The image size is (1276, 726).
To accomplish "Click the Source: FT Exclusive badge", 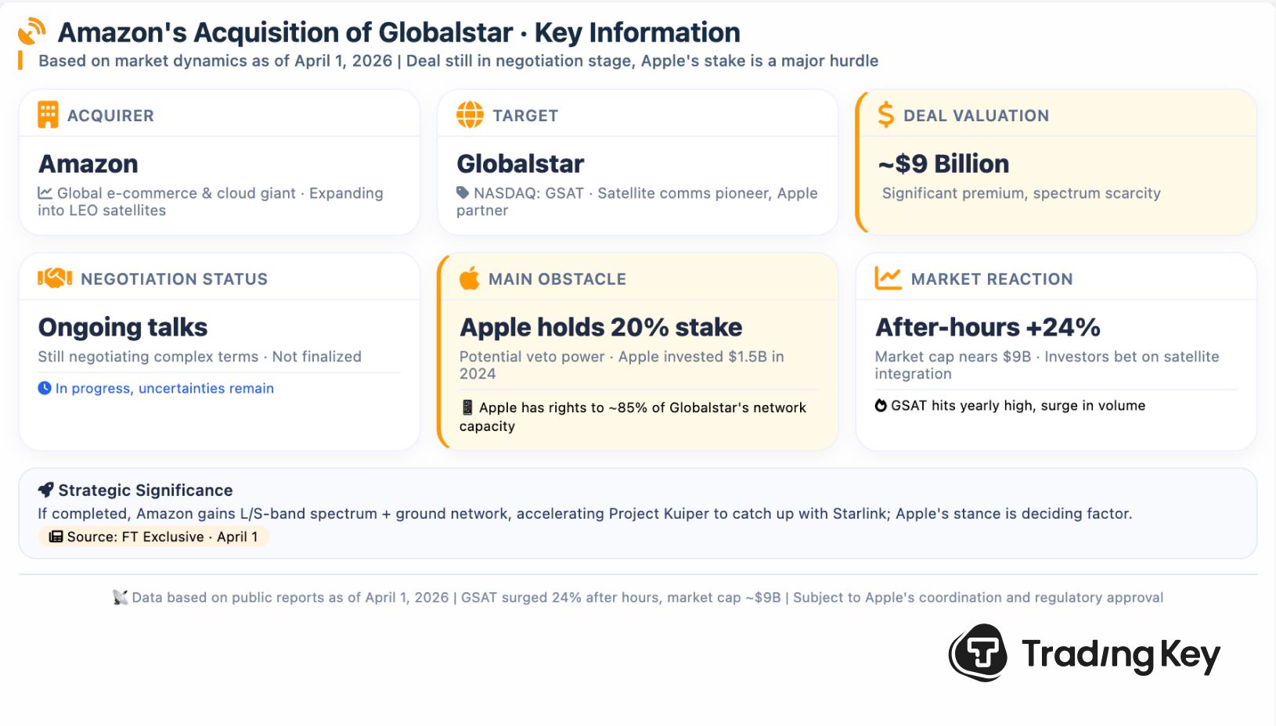I will click(154, 537).
